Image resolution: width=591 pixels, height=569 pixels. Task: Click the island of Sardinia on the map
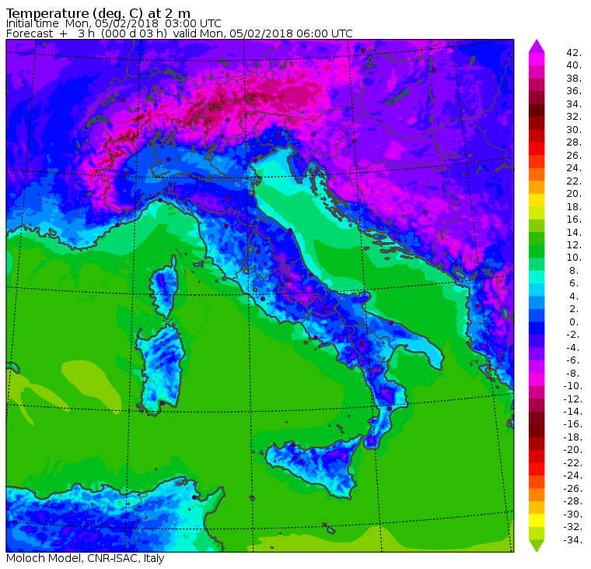[x=161, y=368]
